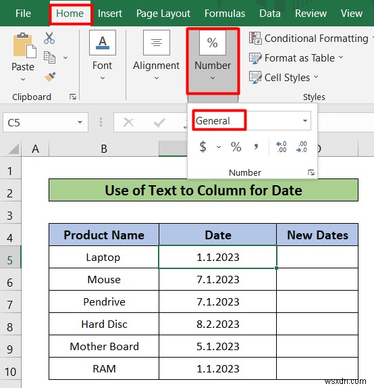374x388 pixels.
Task: Click the Copy icon in Clipboard
Action: [49, 57]
